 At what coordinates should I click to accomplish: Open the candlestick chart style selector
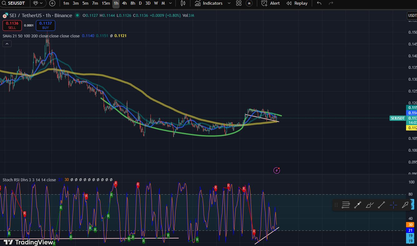[x=183, y=3]
